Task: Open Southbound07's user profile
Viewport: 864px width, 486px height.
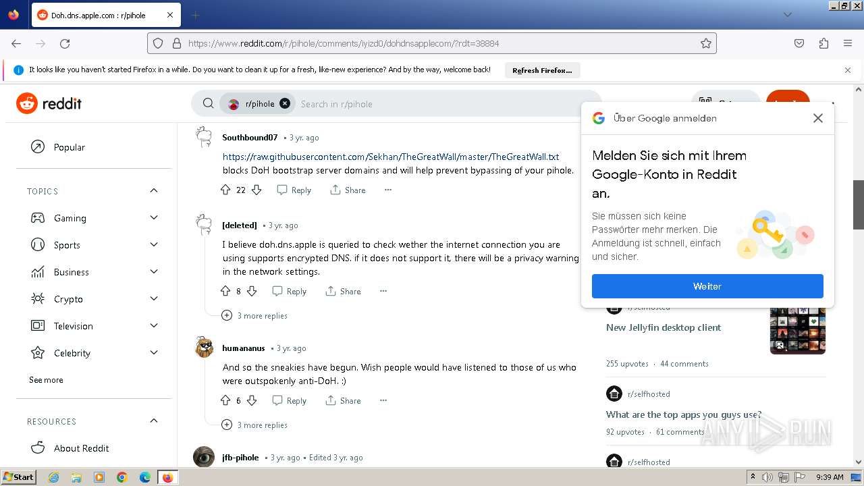Action: coord(250,138)
